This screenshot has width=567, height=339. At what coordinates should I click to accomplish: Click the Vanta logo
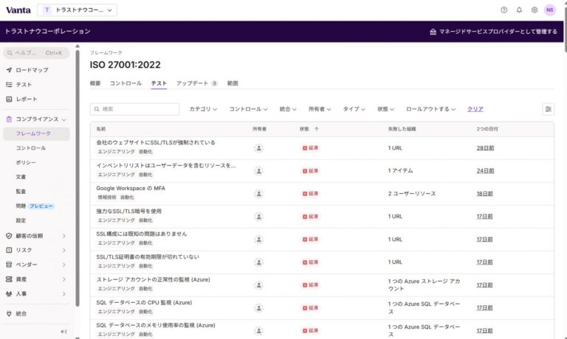pos(18,10)
